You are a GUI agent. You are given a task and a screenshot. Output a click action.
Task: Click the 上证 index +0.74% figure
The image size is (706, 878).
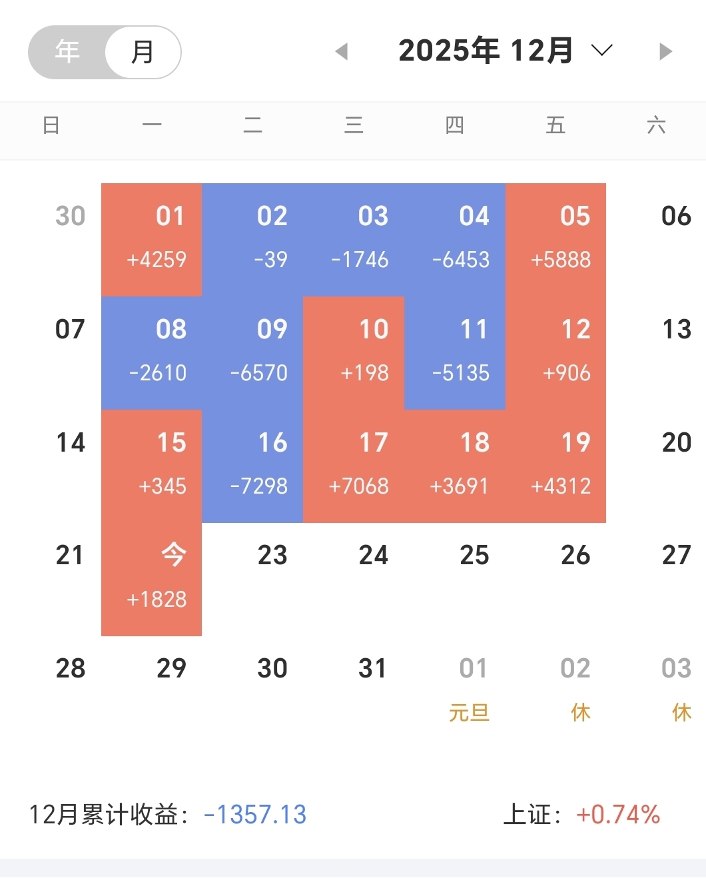coord(618,815)
